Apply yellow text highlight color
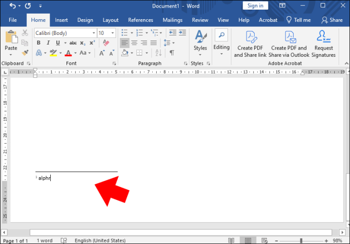Image resolution: width=350 pixels, height=244 pixels. coord(53,53)
